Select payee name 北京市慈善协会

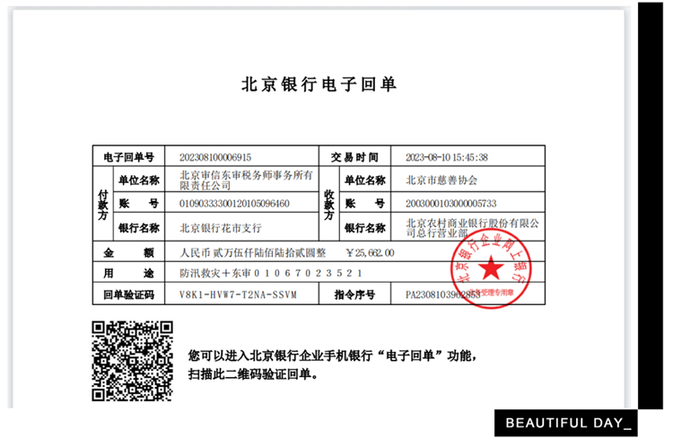pyautogui.click(x=441, y=180)
